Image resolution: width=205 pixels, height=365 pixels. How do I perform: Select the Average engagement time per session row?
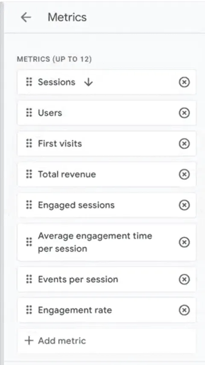tap(107, 242)
